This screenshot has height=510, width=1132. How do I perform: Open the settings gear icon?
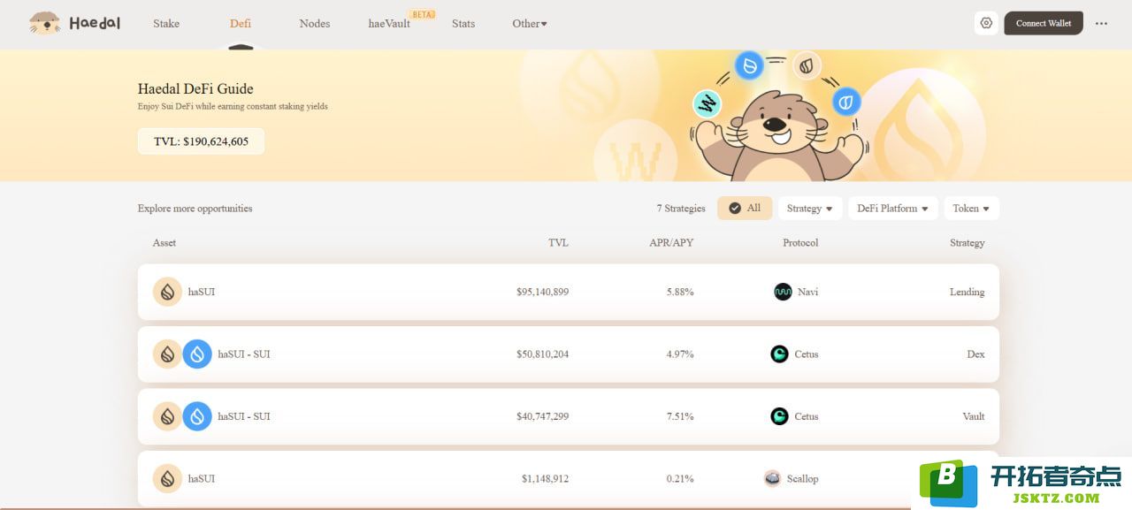coord(986,23)
